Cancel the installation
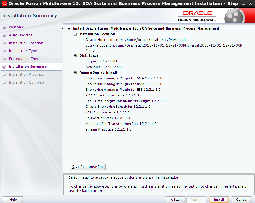Viewport: 255px width, 203px height. (x=241, y=199)
